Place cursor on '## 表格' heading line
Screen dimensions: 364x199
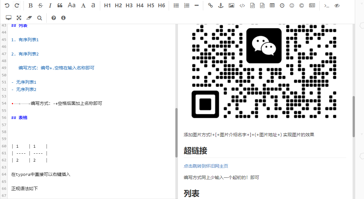click(19, 118)
